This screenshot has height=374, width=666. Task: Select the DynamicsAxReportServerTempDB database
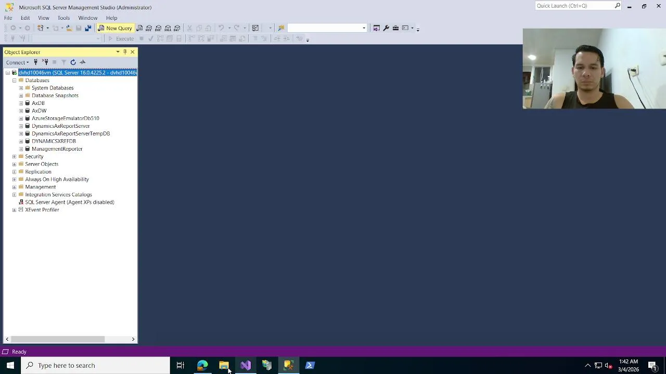(70, 133)
